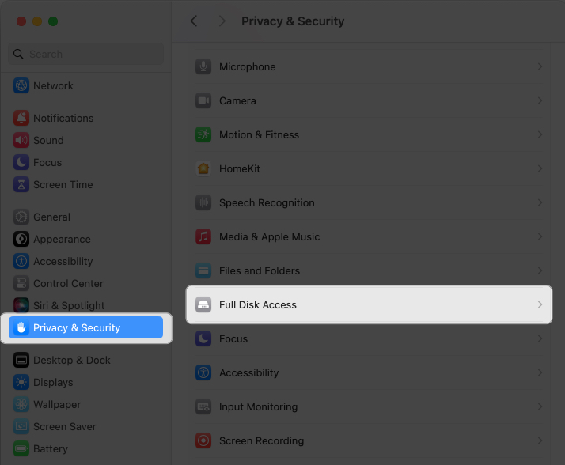Viewport: 565px width, 465px height.
Task: Click the Motion & Fitness runner icon
Action: pyautogui.click(x=203, y=134)
